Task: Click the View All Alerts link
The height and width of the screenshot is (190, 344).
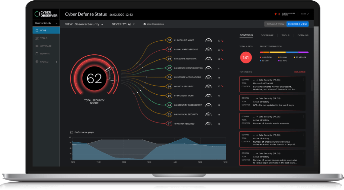Action: [300, 72]
